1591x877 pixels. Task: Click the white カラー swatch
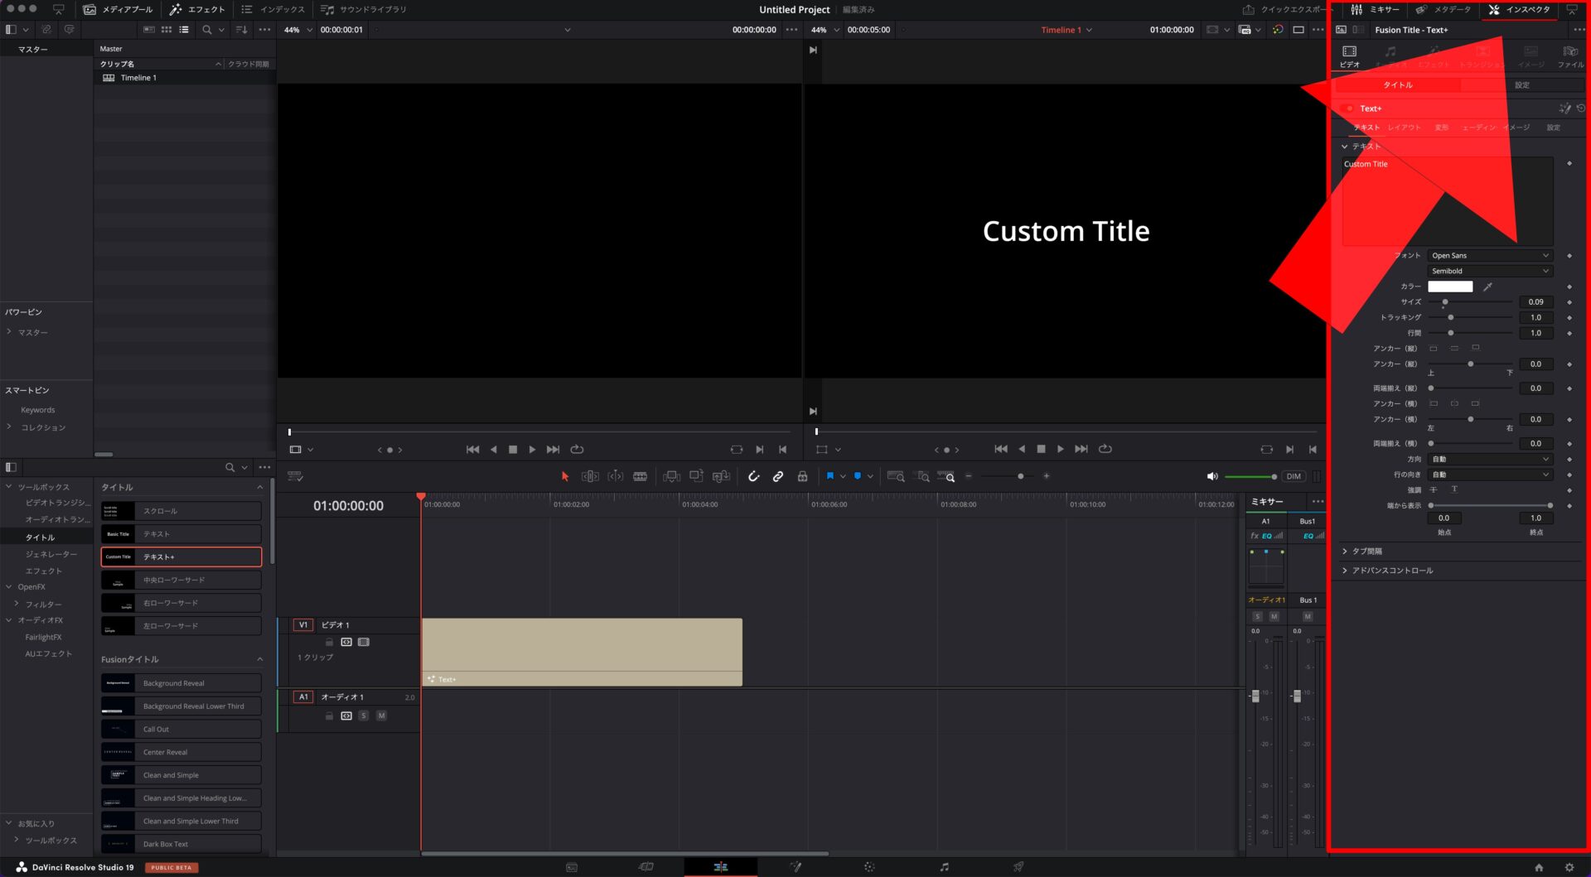(1450, 287)
